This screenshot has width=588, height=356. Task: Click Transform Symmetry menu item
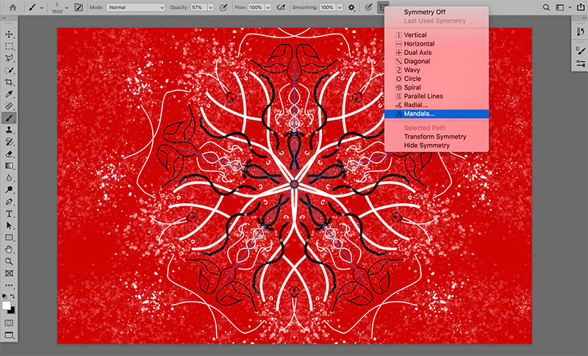(437, 137)
